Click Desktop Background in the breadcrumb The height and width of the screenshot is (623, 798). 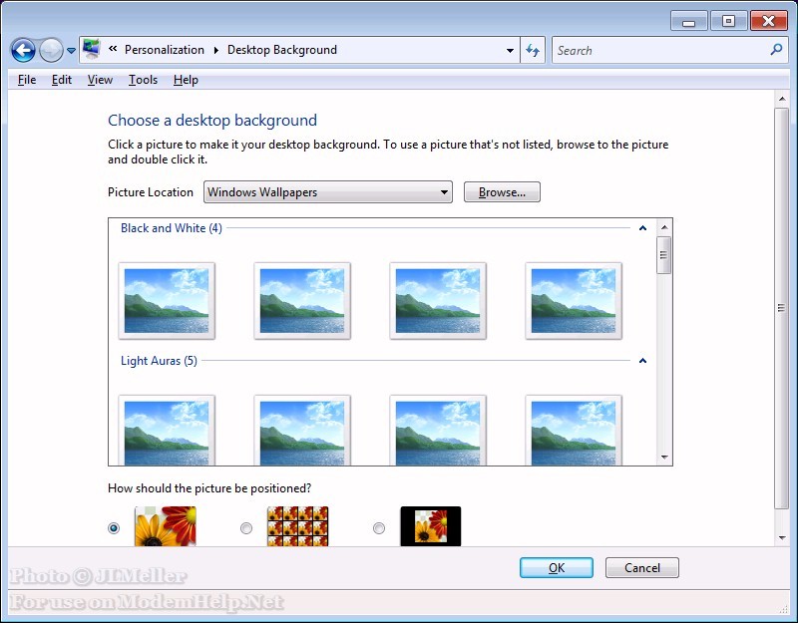click(x=282, y=50)
